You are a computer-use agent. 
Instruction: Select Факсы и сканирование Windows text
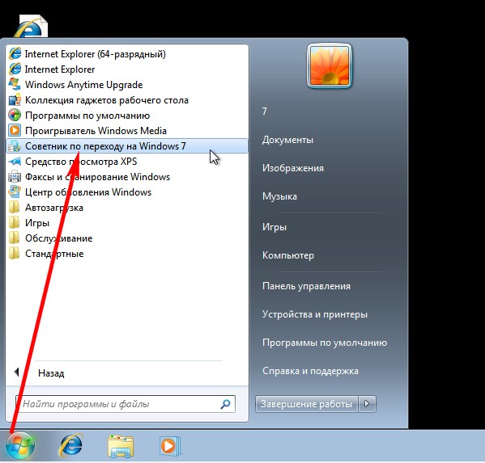pos(97,177)
